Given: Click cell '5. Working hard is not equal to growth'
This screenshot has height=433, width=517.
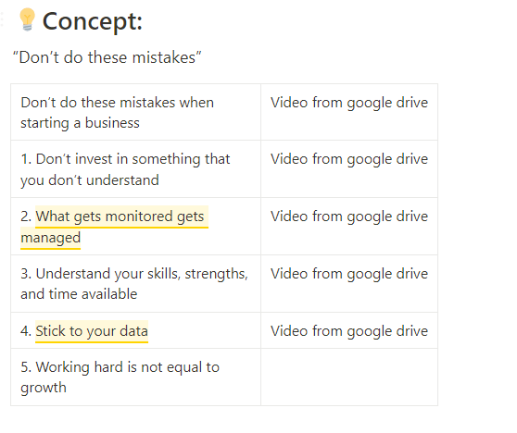Looking at the screenshot, I should coord(135,377).
